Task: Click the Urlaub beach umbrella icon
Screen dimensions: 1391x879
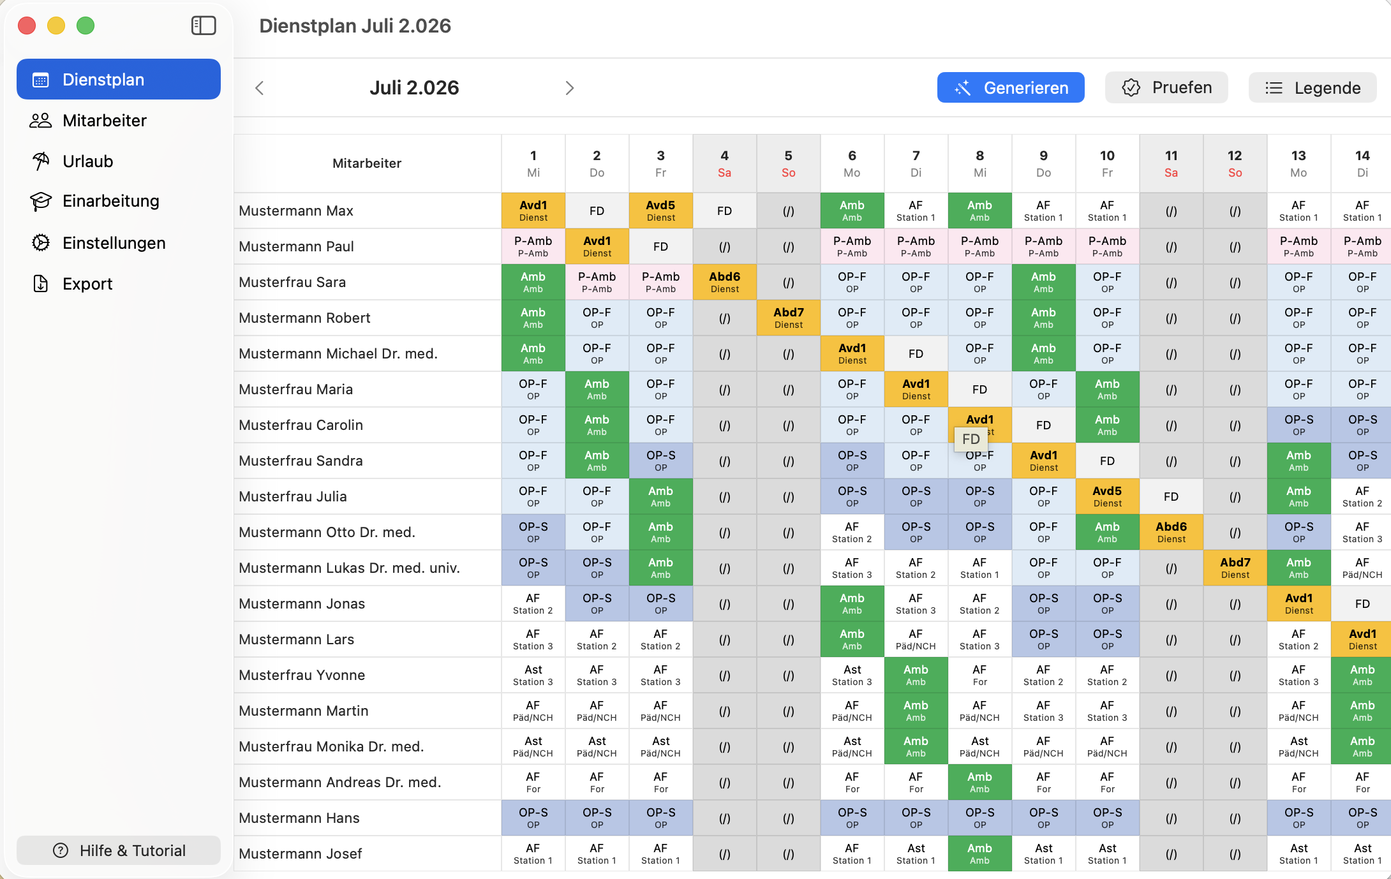Action: click(41, 161)
